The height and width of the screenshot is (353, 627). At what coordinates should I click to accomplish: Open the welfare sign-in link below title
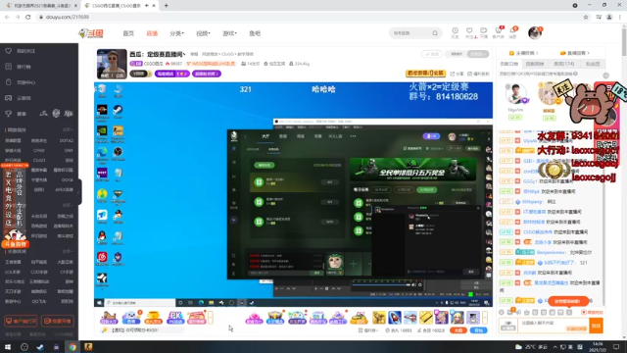tap(478, 74)
